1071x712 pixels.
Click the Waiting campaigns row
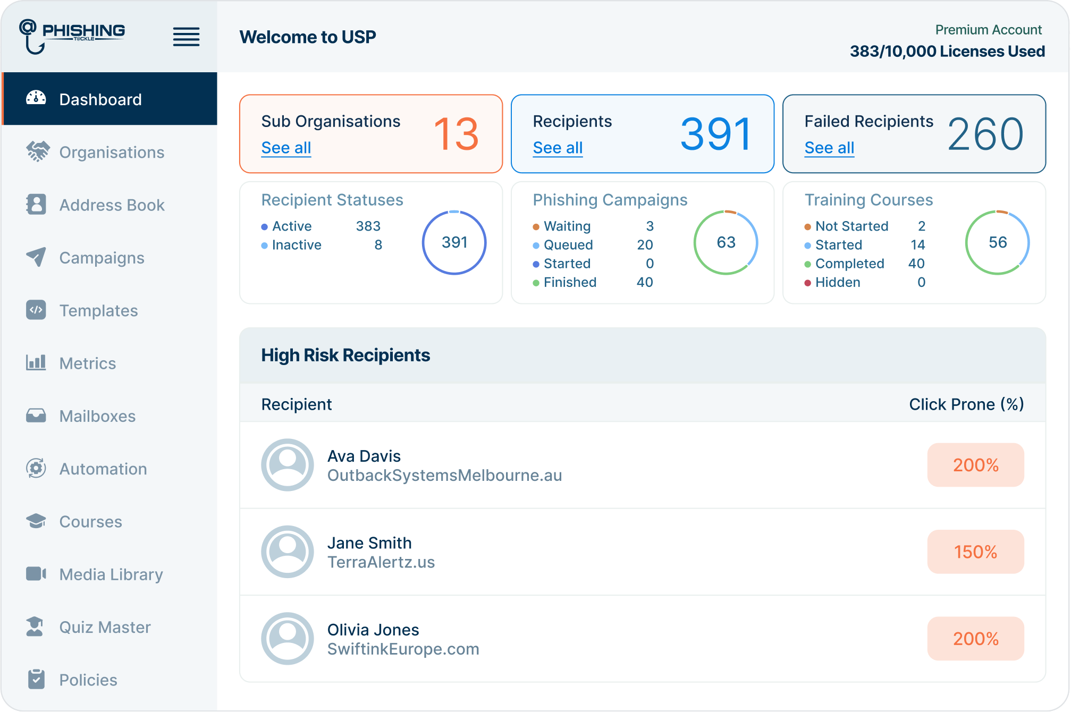click(x=593, y=226)
